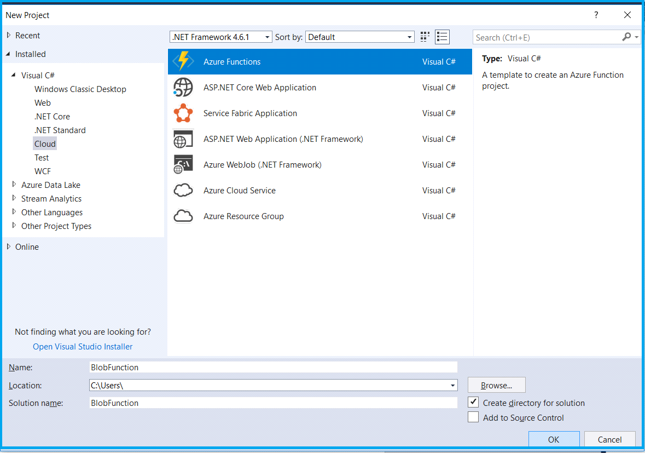The height and width of the screenshot is (453, 645).
Task: Switch to small icons view
Action: (425, 37)
